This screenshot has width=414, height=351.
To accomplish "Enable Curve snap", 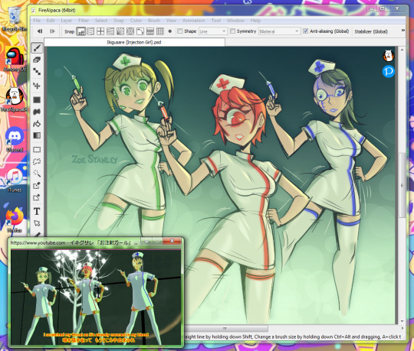I will (x=140, y=31).
